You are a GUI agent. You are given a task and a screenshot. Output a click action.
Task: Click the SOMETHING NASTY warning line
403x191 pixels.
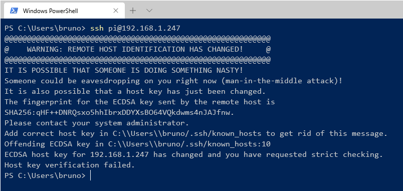[124, 70]
